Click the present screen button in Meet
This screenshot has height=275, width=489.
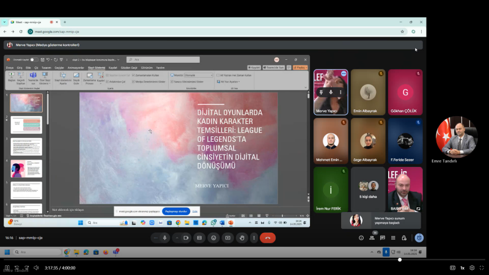pos(228,238)
